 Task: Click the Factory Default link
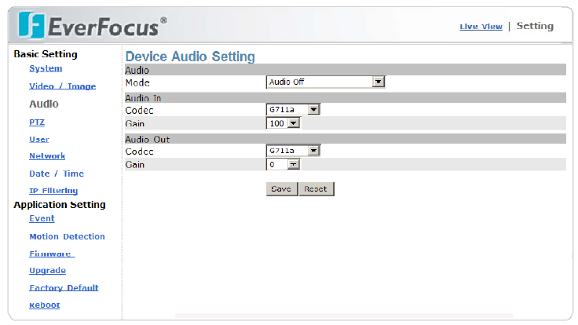(64, 288)
